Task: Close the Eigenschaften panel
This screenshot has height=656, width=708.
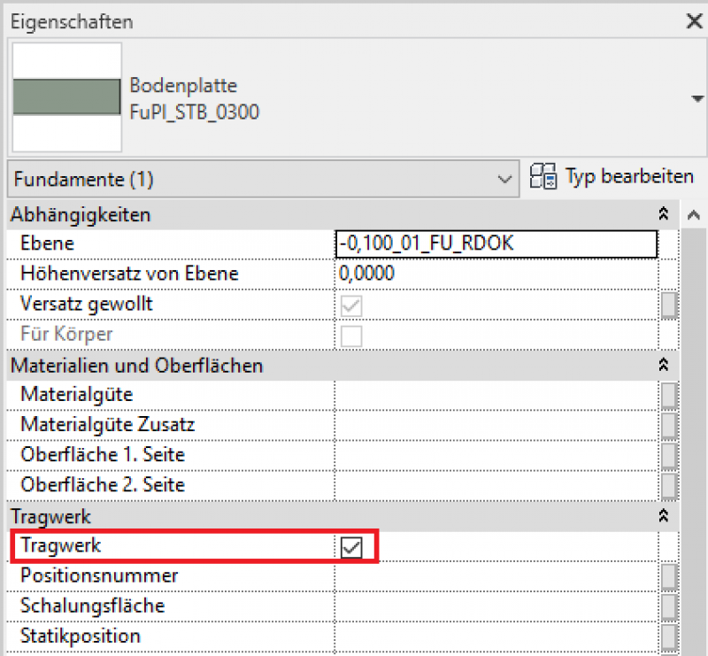Action: (x=694, y=22)
